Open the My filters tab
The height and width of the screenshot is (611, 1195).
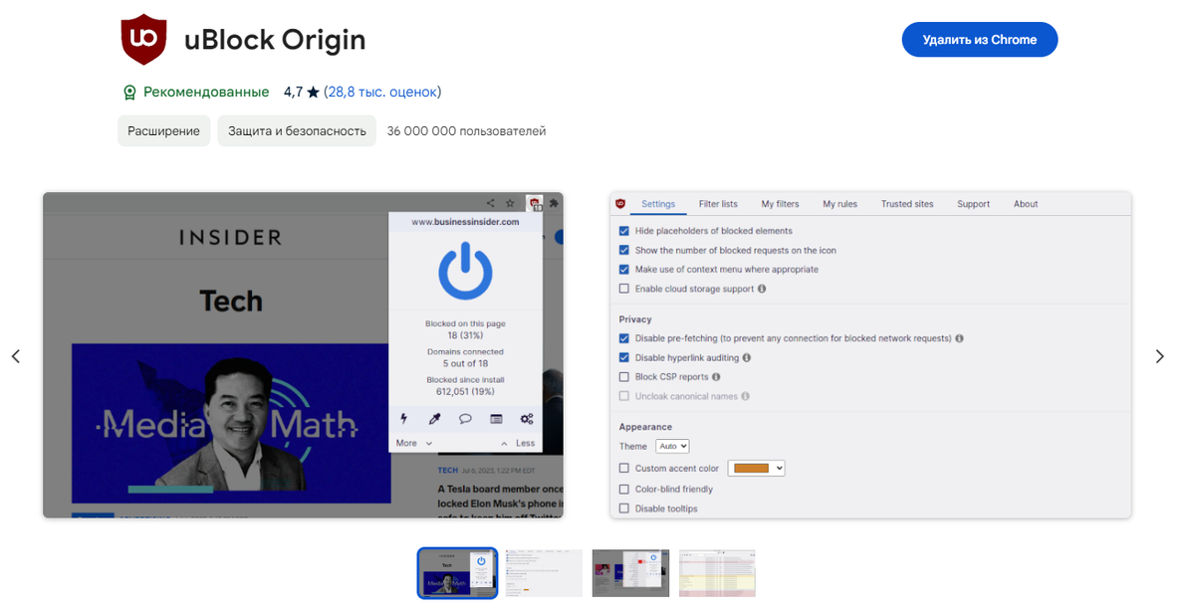pyautogui.click(x=780, y=204)
